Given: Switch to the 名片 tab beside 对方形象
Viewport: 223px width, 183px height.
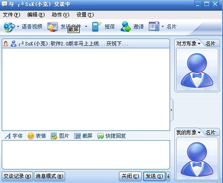Looking at the screenshot, I should coord(211,44).
